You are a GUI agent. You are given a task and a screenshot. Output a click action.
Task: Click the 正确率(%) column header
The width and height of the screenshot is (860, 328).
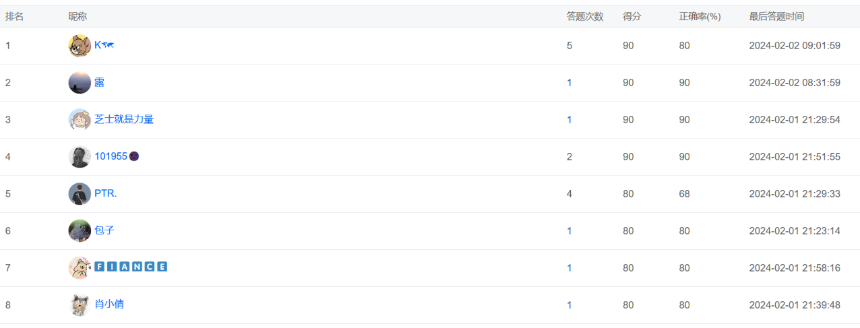click(x=700, y=17)
